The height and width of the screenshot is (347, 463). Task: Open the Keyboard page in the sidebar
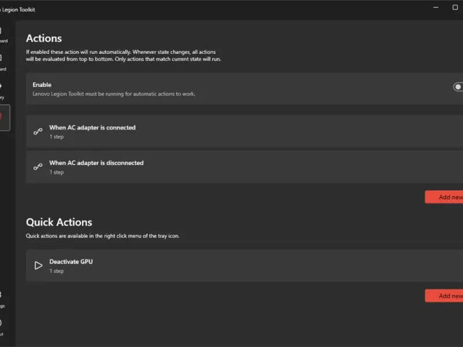(2, 61)
